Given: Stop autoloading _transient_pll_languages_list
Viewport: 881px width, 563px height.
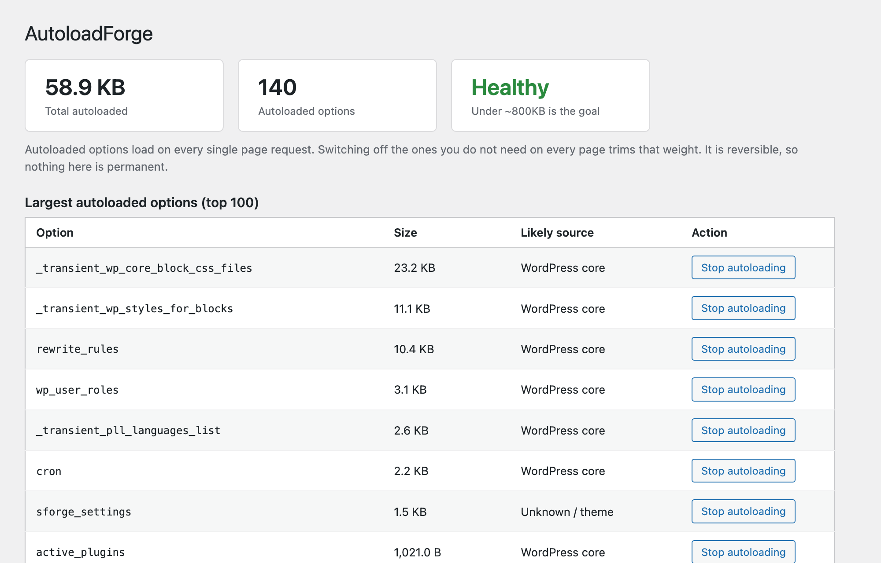Looking at the screenshot, I should (743, 430).
